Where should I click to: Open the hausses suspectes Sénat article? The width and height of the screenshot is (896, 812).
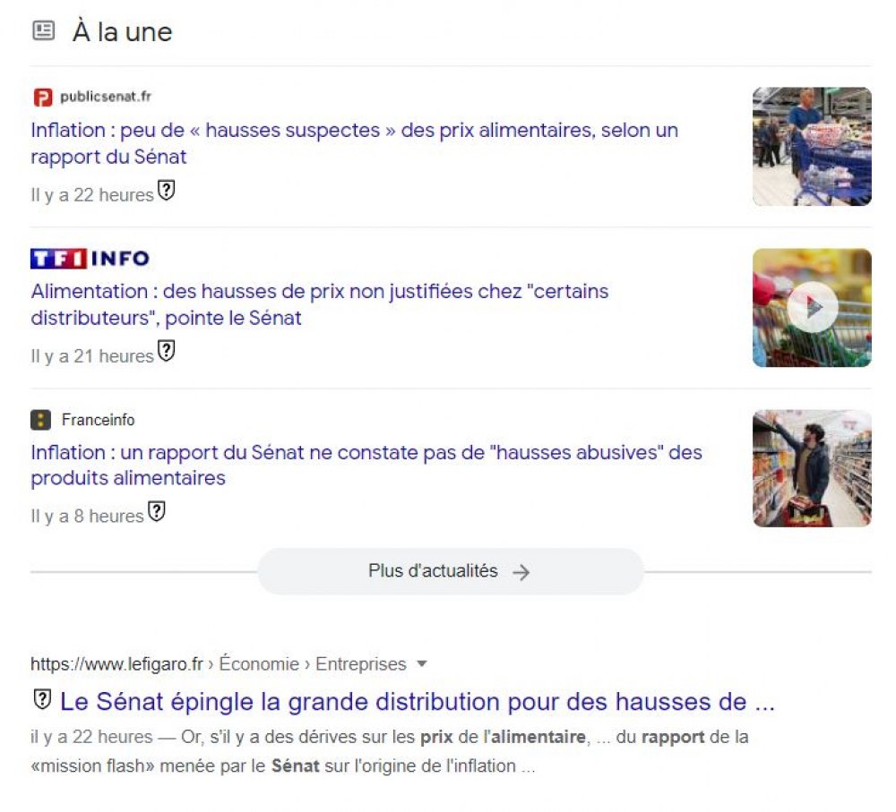coord(354,143)
